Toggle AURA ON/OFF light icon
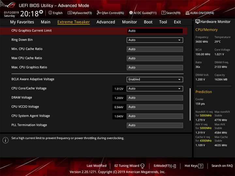This screenshot has height=176, width=235. 187,13
